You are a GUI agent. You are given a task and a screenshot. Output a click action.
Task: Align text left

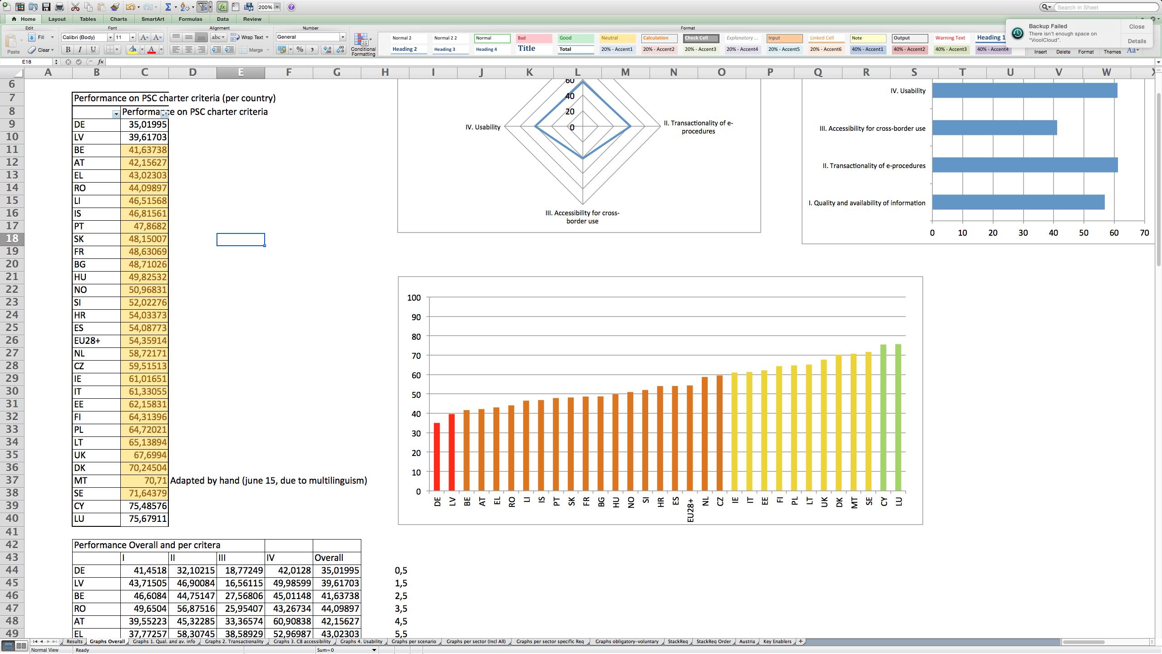pyautogui.click(x=176, y=50)
